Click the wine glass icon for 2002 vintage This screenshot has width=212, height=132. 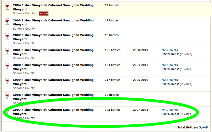tap(7, 36)
